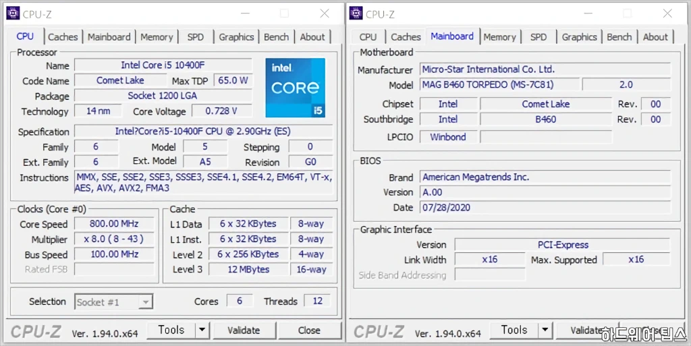Click Model value MAG B460 TORPEDO (MS-7C81)

[500, 84]
